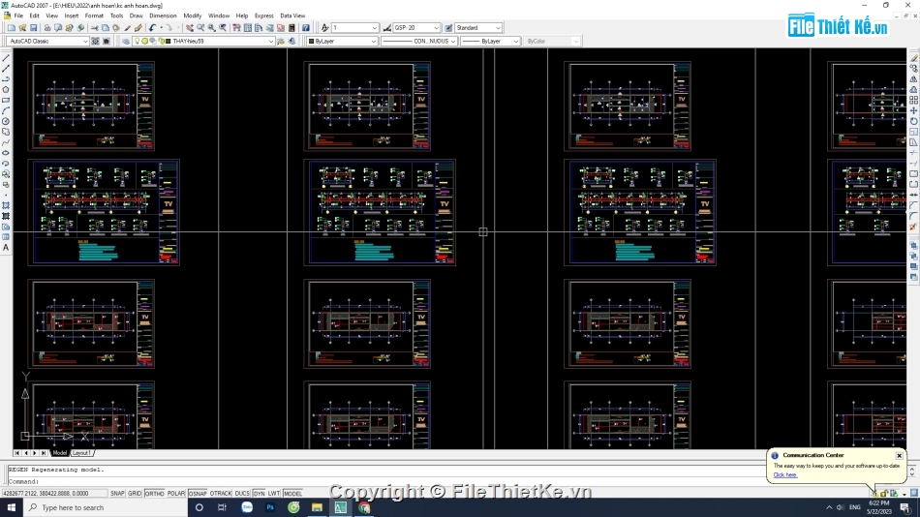Click the coordinates readout in the status bar
Image resolution: width=920 pixels, height=517 pixels.
pyautogui.click(x=54, y=494)
